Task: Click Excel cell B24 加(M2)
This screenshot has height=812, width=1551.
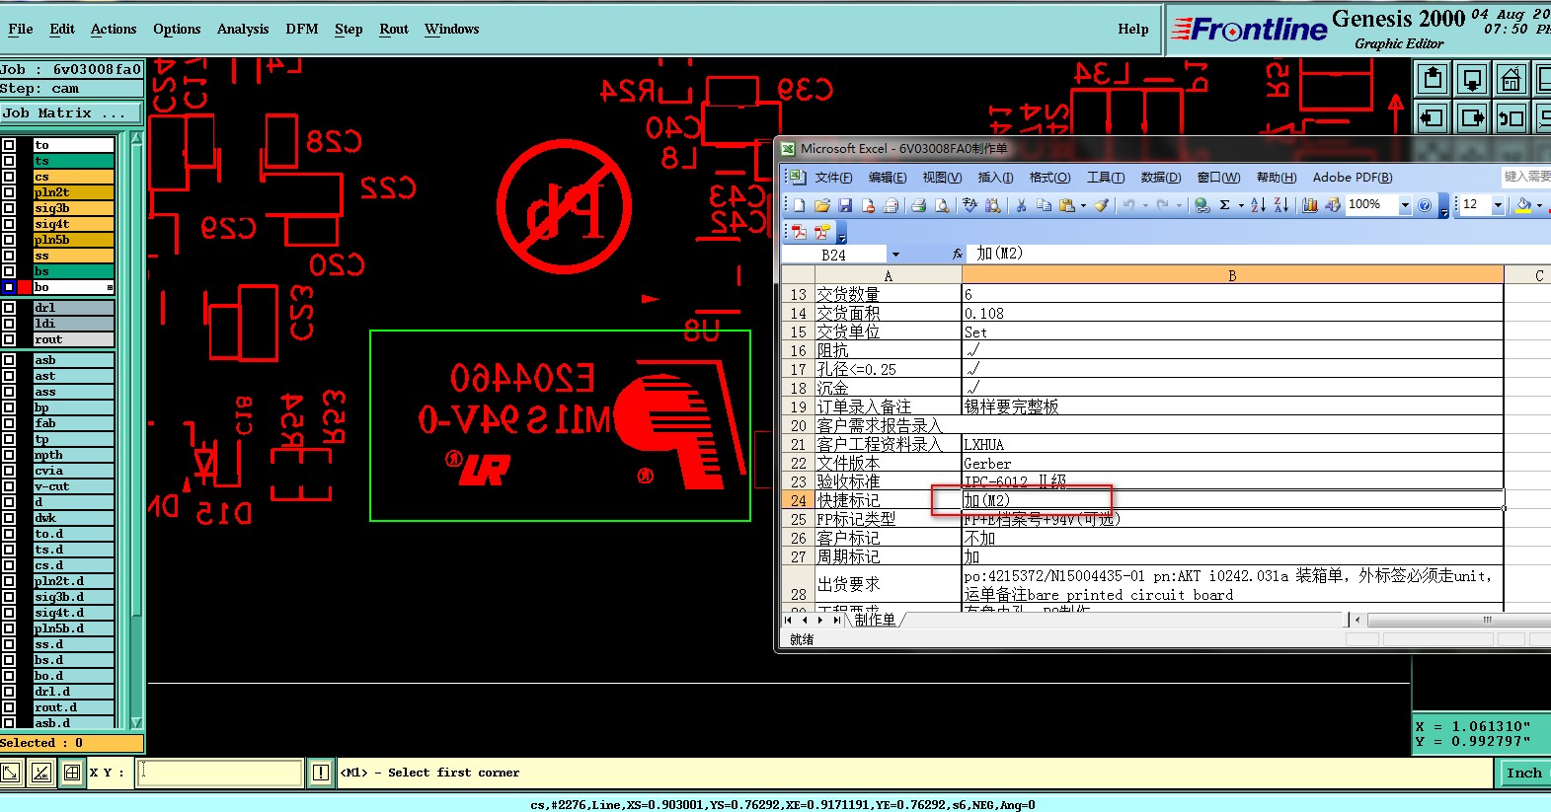Action: [1232, 500]
